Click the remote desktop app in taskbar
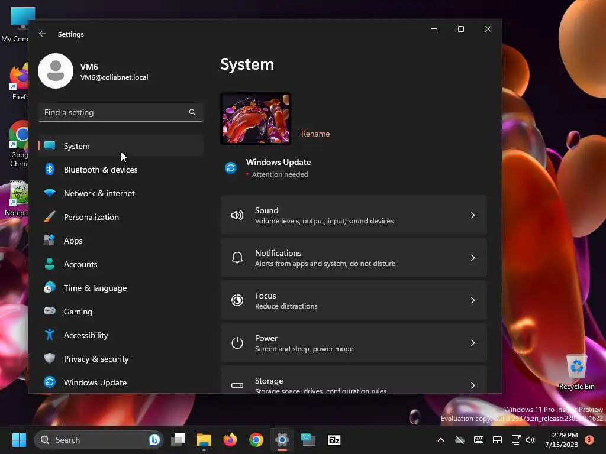This screenshot has height=454, width=606. 308,440
